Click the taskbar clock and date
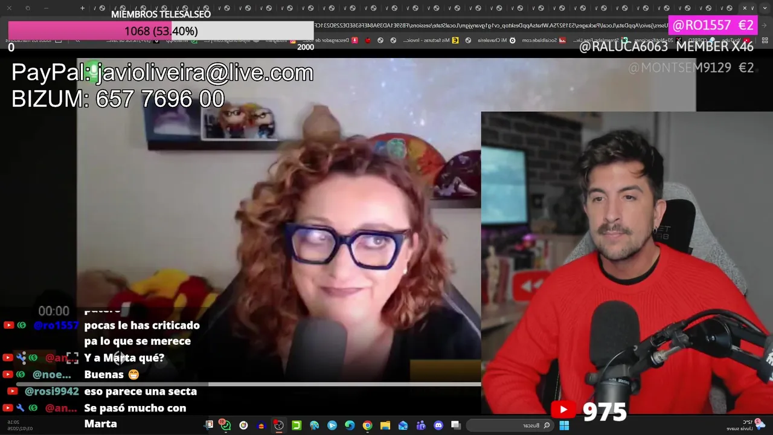This screenshot has height=435, width=773. pos(21,425)
